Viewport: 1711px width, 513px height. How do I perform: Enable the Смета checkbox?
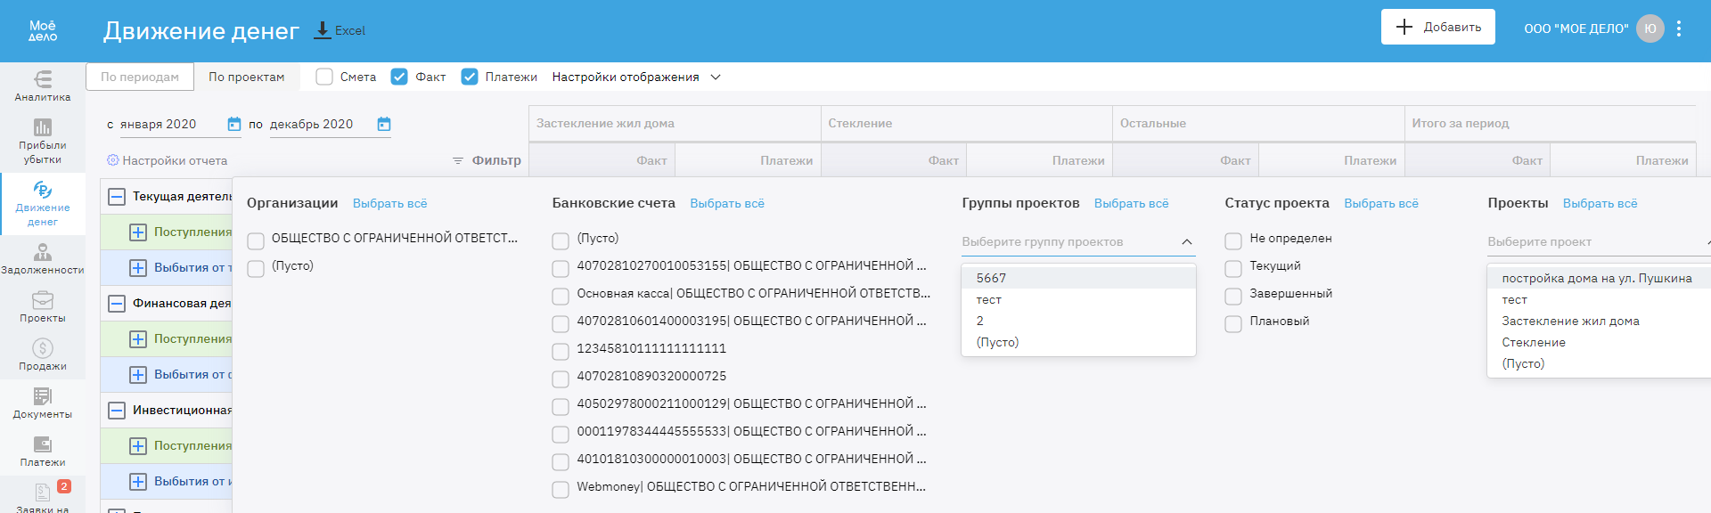click(x=324, y=77)
